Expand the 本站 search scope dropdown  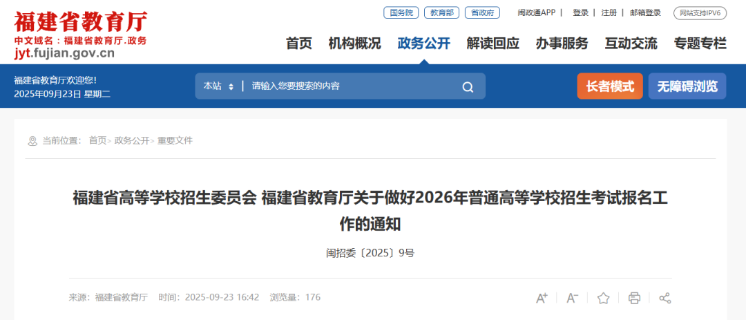click(x=218, y=86)
